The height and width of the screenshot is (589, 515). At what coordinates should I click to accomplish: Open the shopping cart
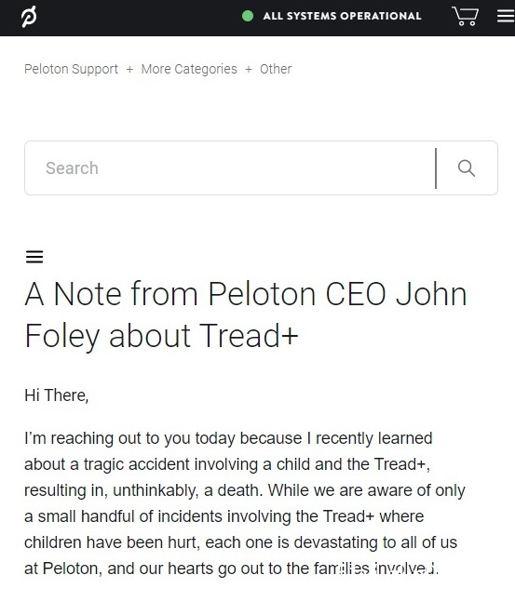point(465,16)
